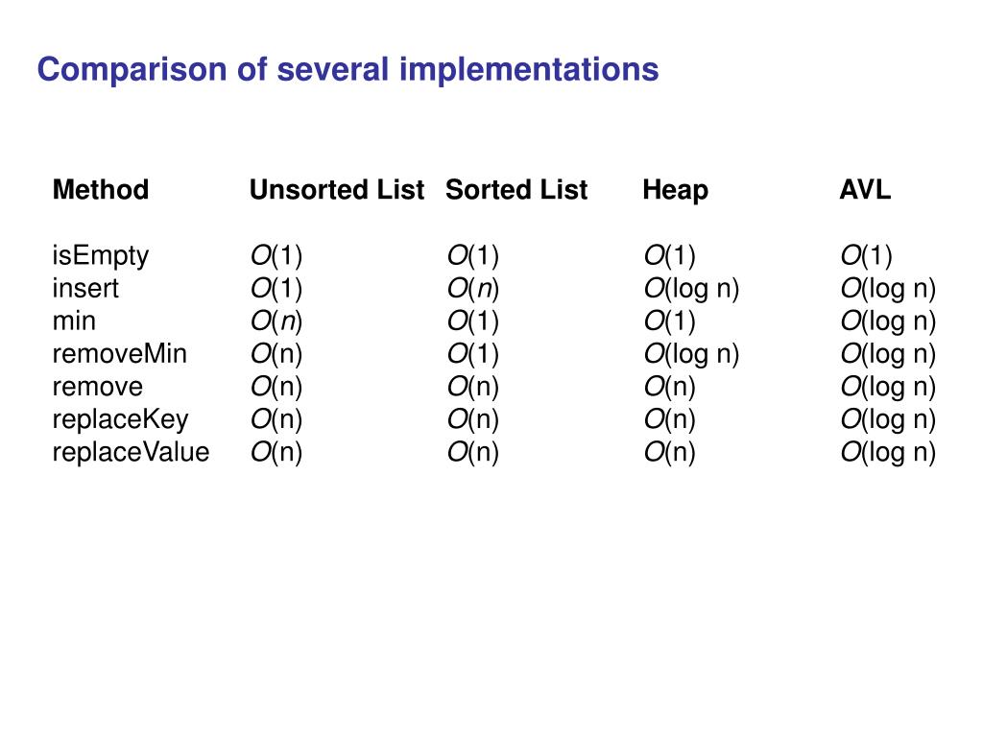Viewport: 983px width, 737px height.
Task: Click the 'replaceValue' row label
Action: (x=131, y=452)
